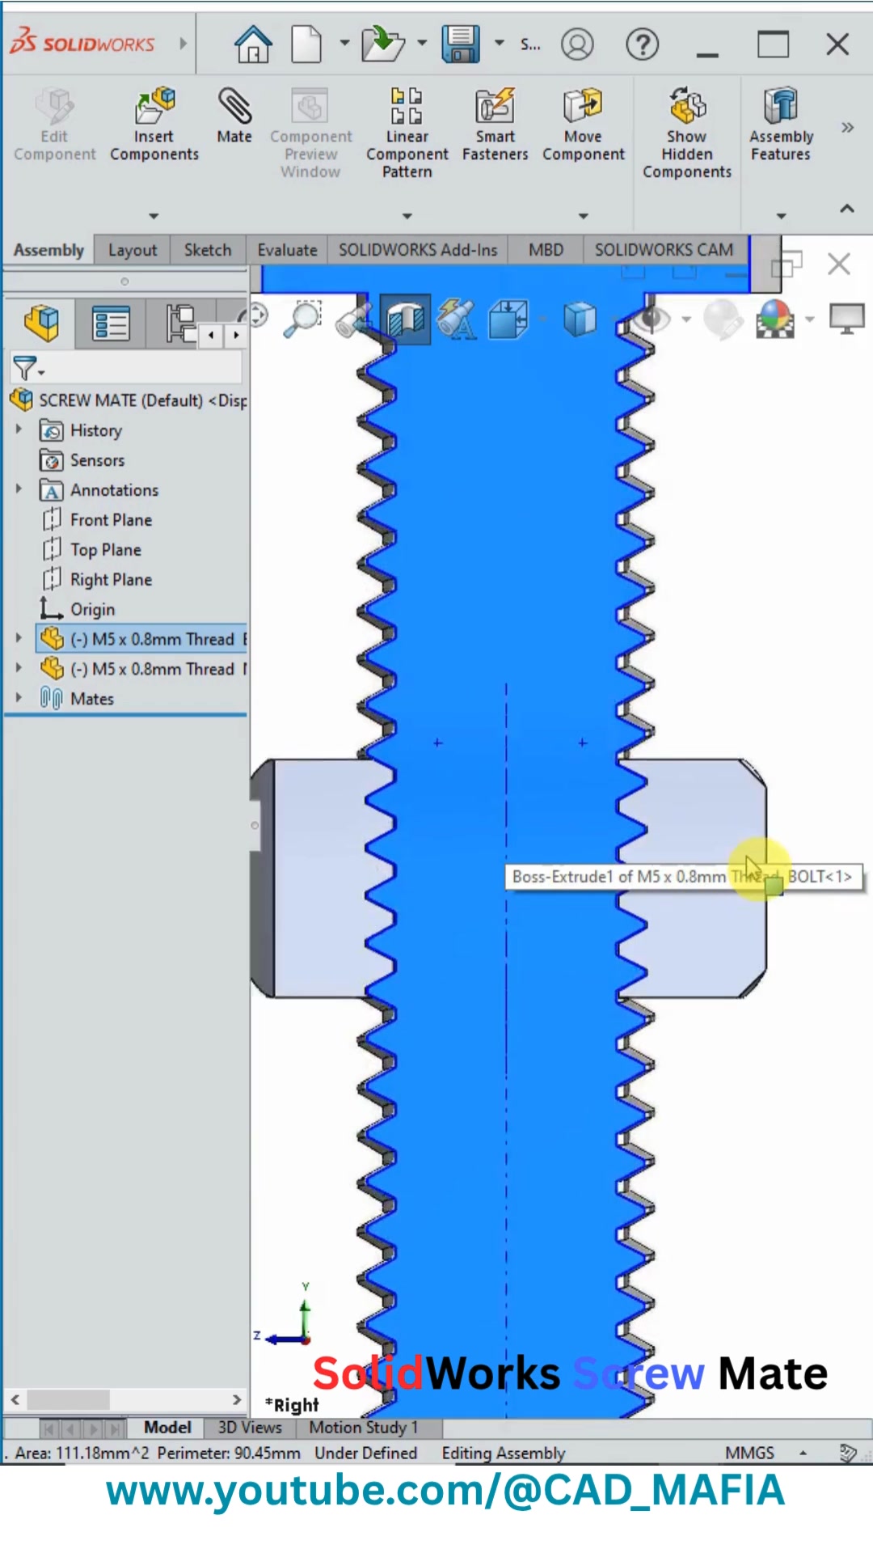Click the feature tree filter funnel icon
Viewport: 873px width, 1553px height.
click(25, 368)
